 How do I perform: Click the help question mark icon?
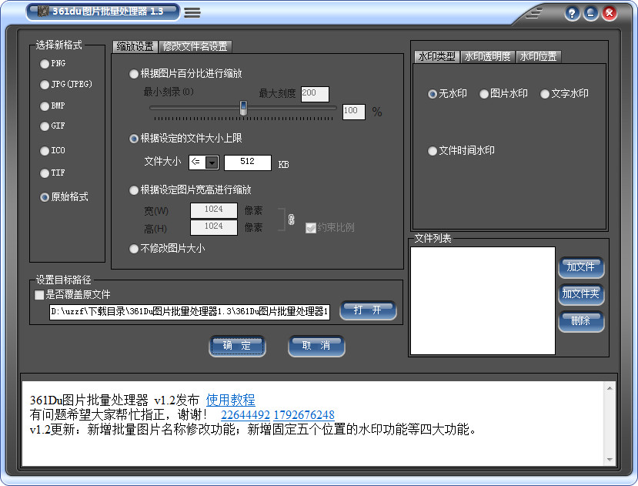[572, 13]
